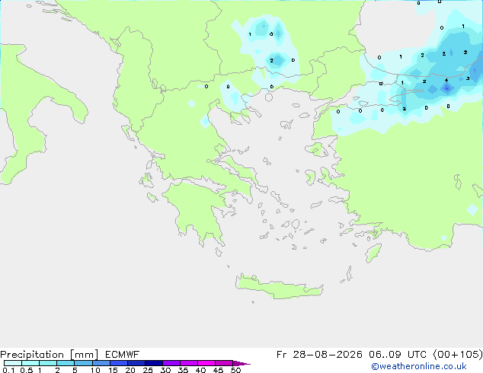Click the '4' precipitation value on map

pos(446,81)
